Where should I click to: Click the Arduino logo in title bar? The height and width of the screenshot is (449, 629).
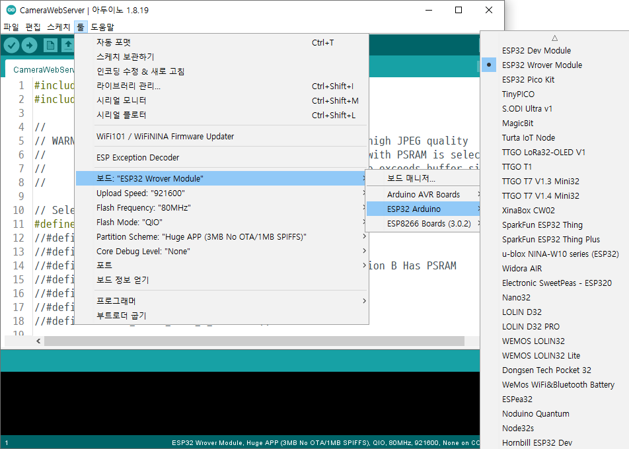11,10
